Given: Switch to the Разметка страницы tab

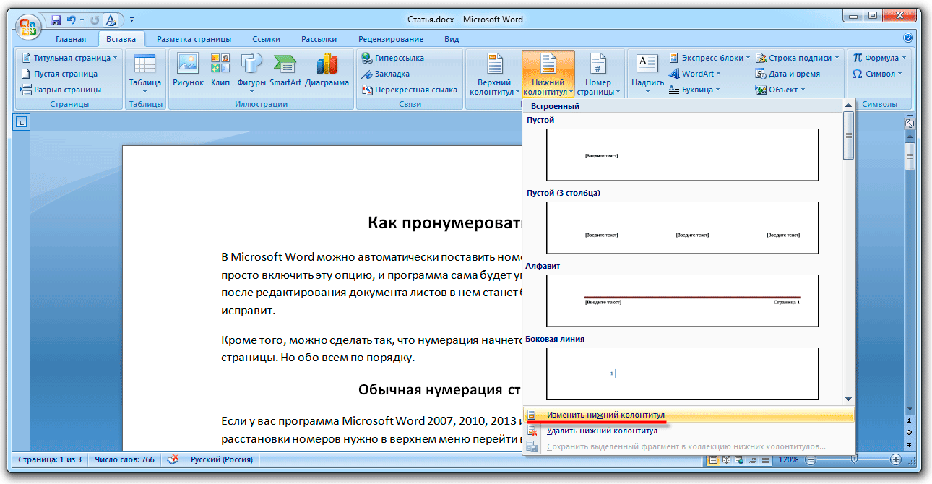Looking at the screenshot, I should tap(194, 39).
